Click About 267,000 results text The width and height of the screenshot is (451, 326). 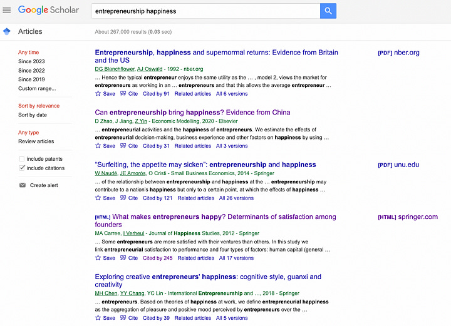click(133, 32)
